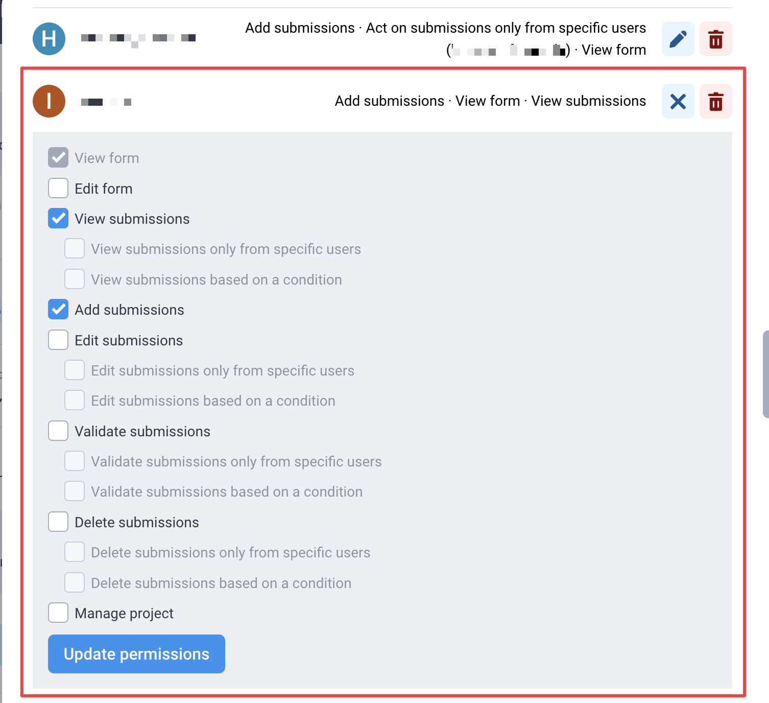Click the blue H user avatar
Screen dimensions: 769x703
click(49, 39)
